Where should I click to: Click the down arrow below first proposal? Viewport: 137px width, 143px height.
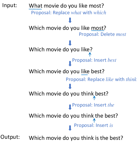pyautogui.click(x=70, y=20)
